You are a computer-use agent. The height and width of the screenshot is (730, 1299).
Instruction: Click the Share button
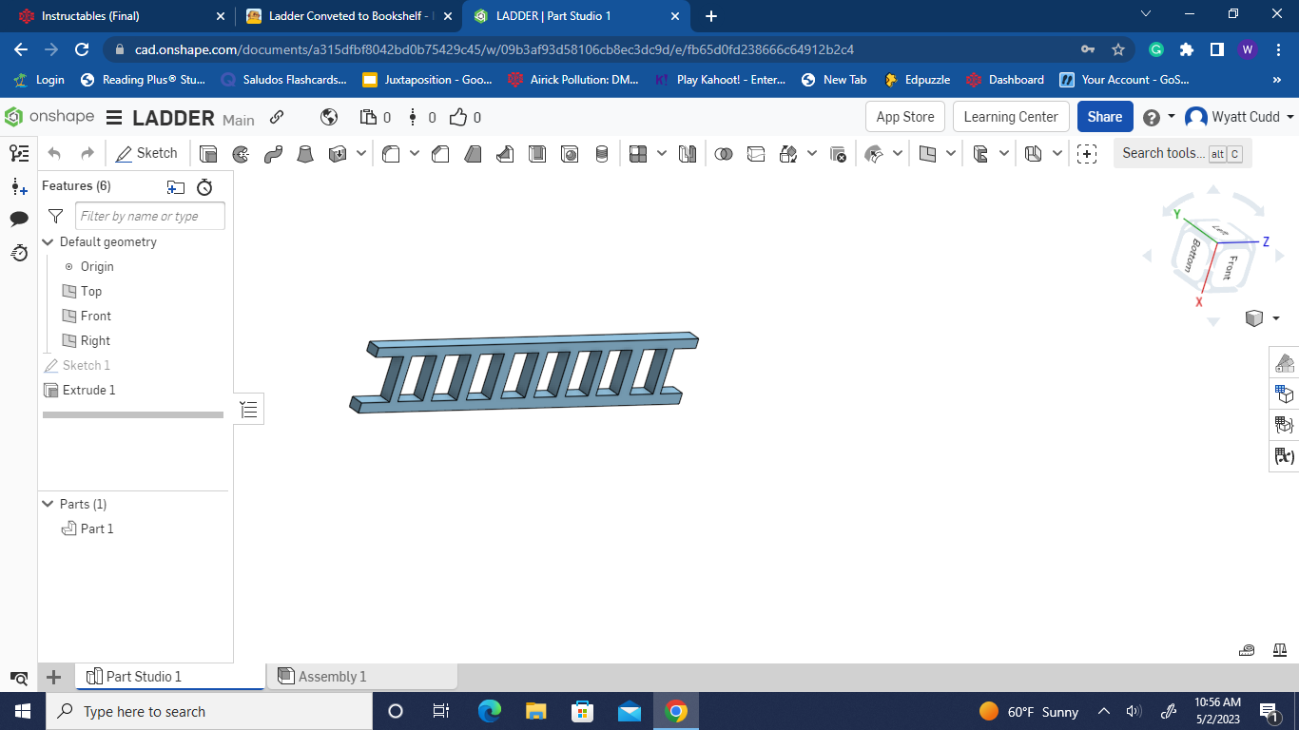click(1104, 116)
